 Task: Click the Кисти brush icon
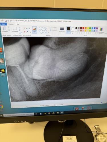point(34,28)
